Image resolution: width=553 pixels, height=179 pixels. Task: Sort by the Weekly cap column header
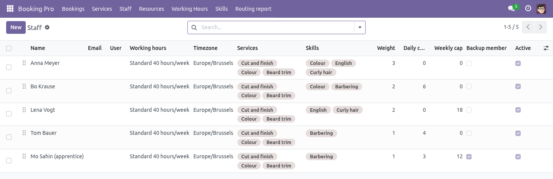point(448,48)
